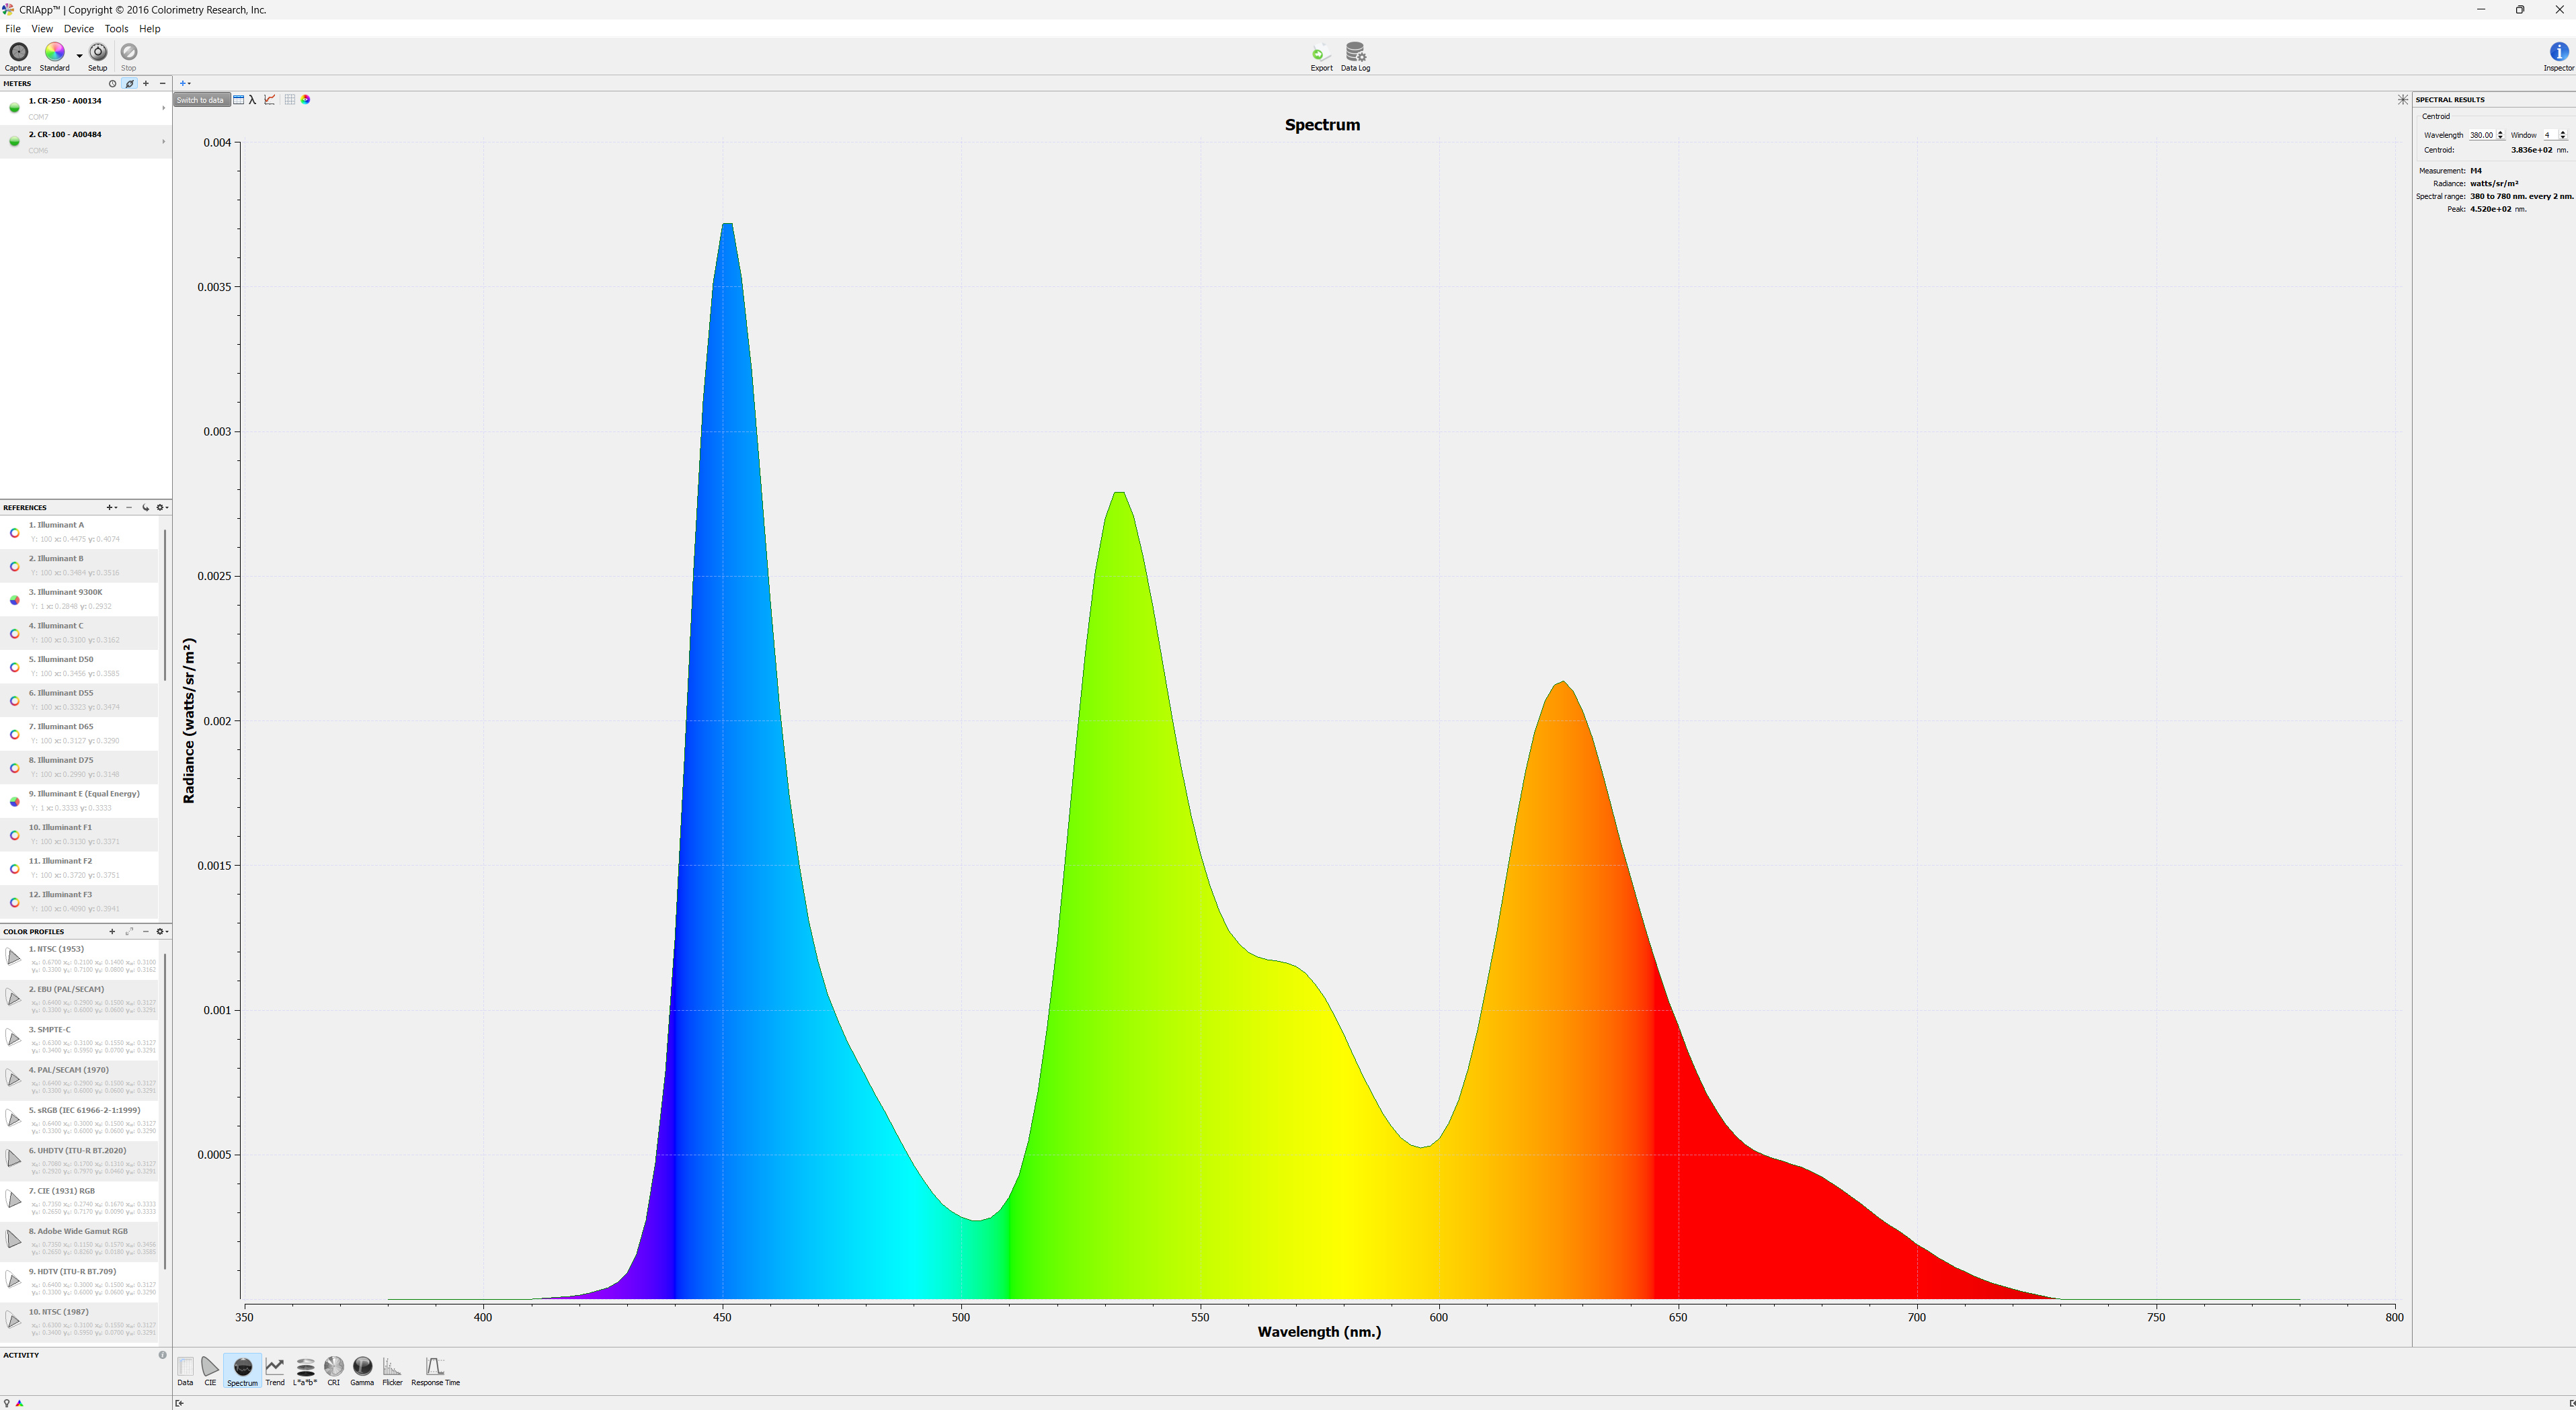The image size is (2576, 1410).
Task: Expand the CR-250 - A00134 meter arrow
Action: point(163,108)
